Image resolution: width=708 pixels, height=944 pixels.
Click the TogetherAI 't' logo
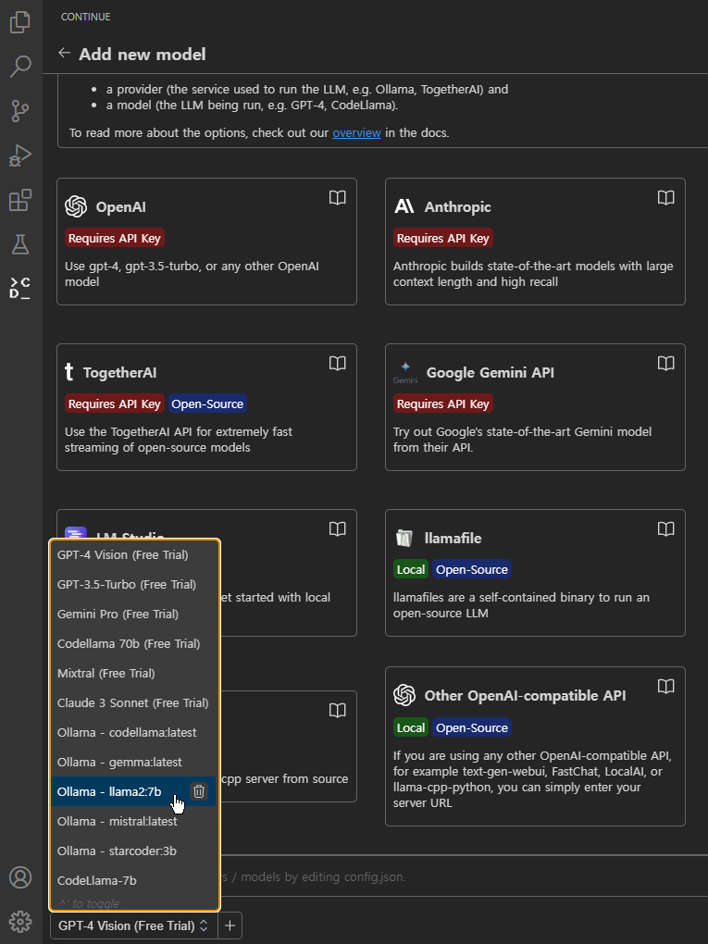point(69,372)
